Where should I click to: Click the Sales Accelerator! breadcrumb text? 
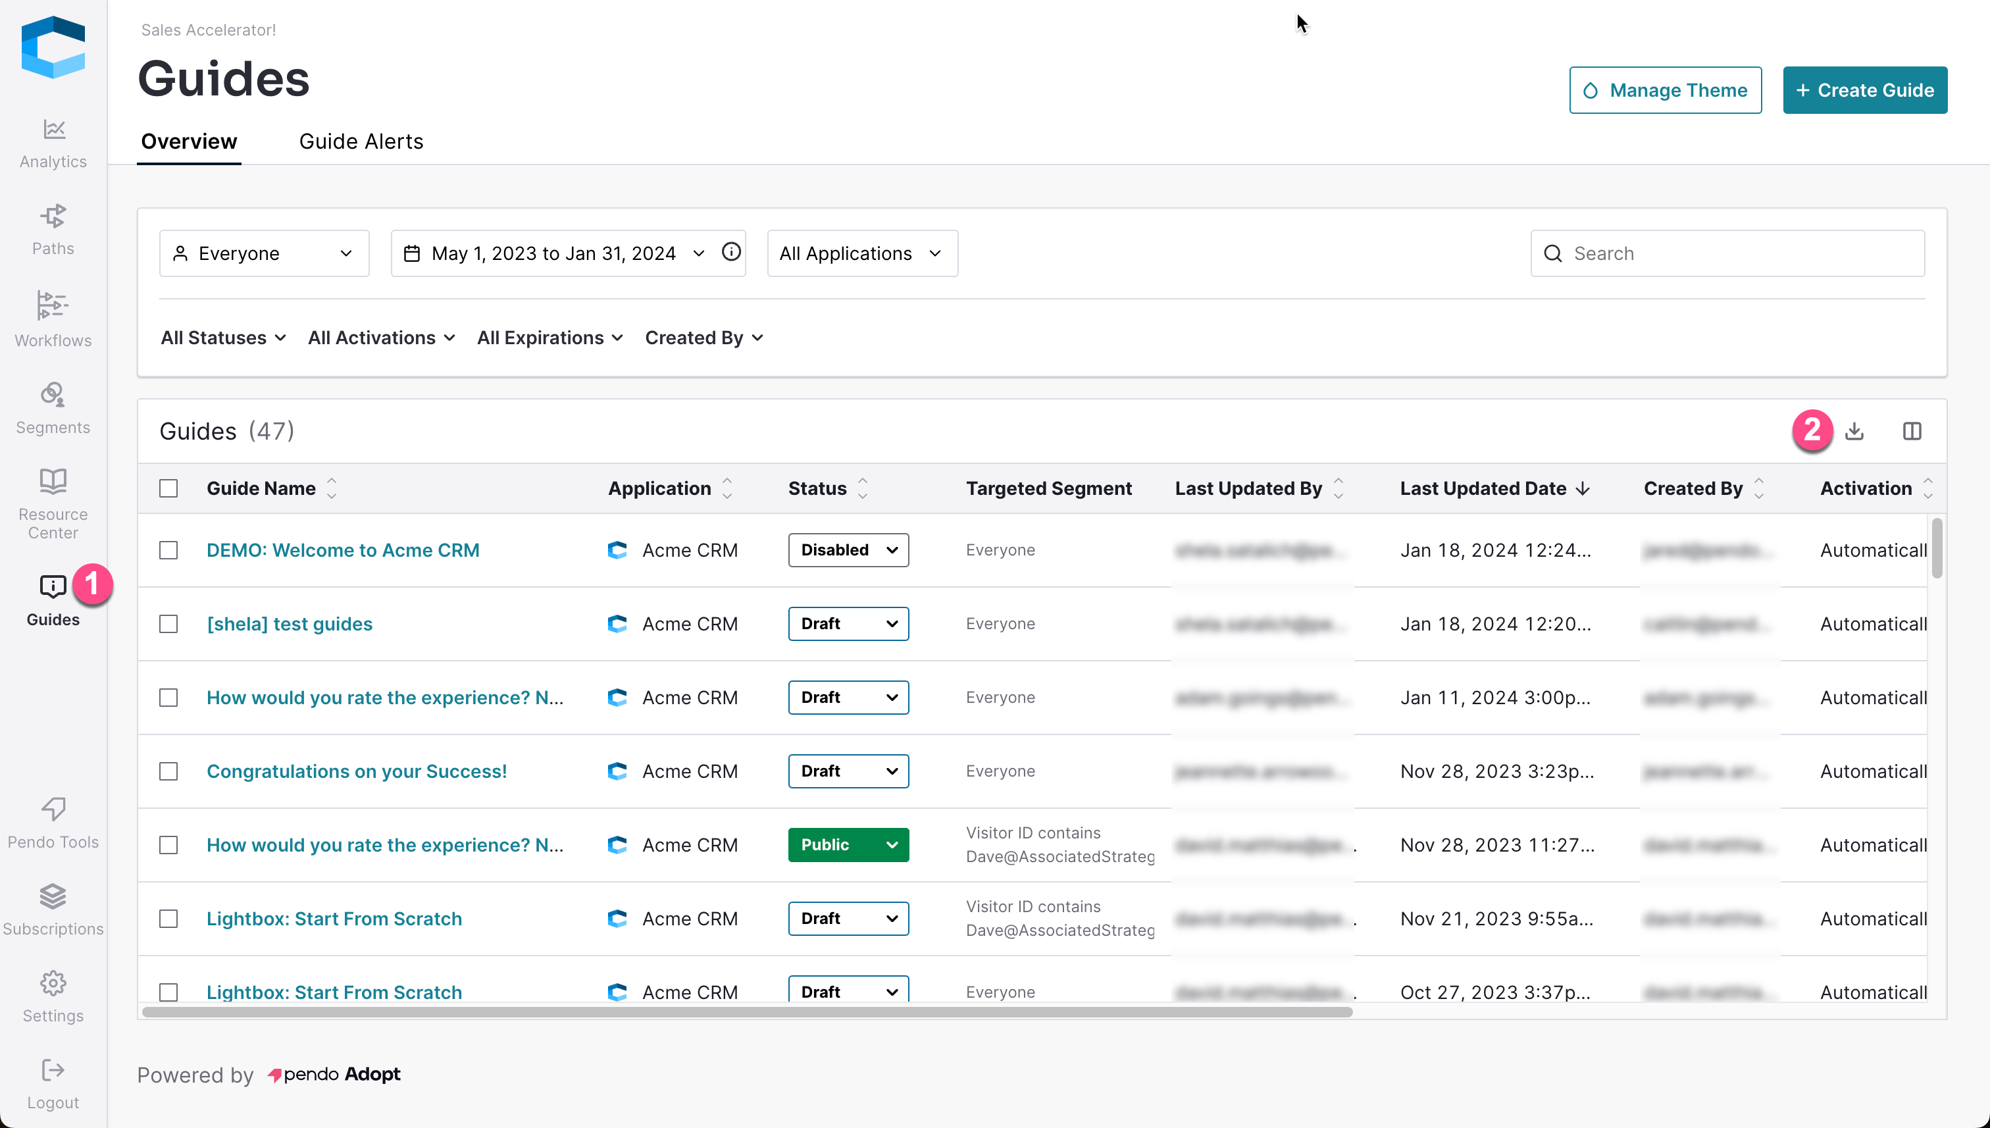point(209,30)
